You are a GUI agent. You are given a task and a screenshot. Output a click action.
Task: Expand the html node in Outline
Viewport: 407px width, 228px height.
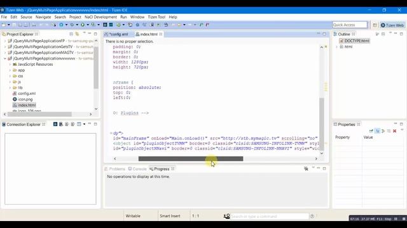(x=336, y=47)
